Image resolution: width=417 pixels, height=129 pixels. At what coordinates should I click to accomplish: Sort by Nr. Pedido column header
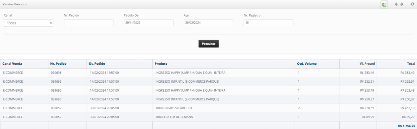(58, 64)
